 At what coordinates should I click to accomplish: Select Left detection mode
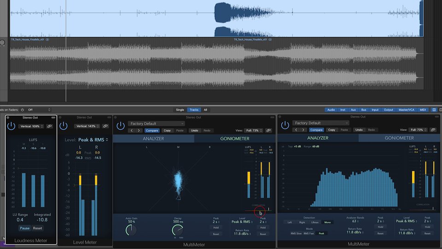point(290,222)
